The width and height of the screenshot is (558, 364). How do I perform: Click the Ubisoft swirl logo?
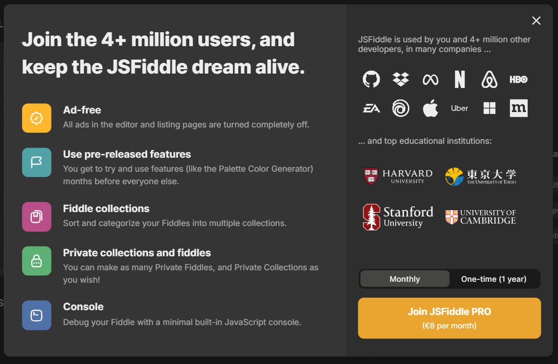tap(401, 108)
